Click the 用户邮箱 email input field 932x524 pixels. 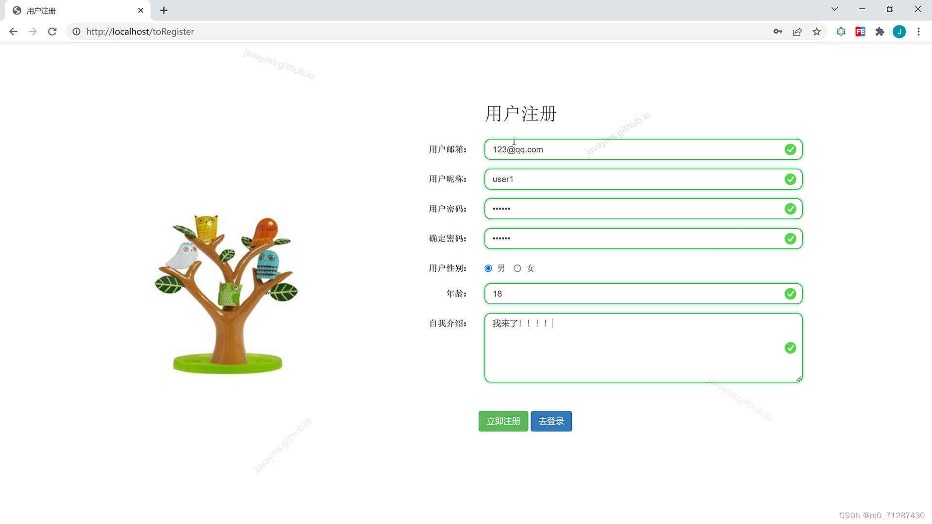click(631, 149)
